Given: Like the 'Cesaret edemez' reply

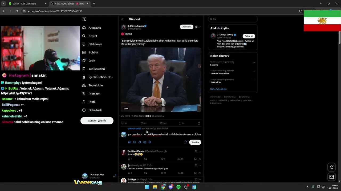Looking at the screenshot, I should tap(162, 173).
